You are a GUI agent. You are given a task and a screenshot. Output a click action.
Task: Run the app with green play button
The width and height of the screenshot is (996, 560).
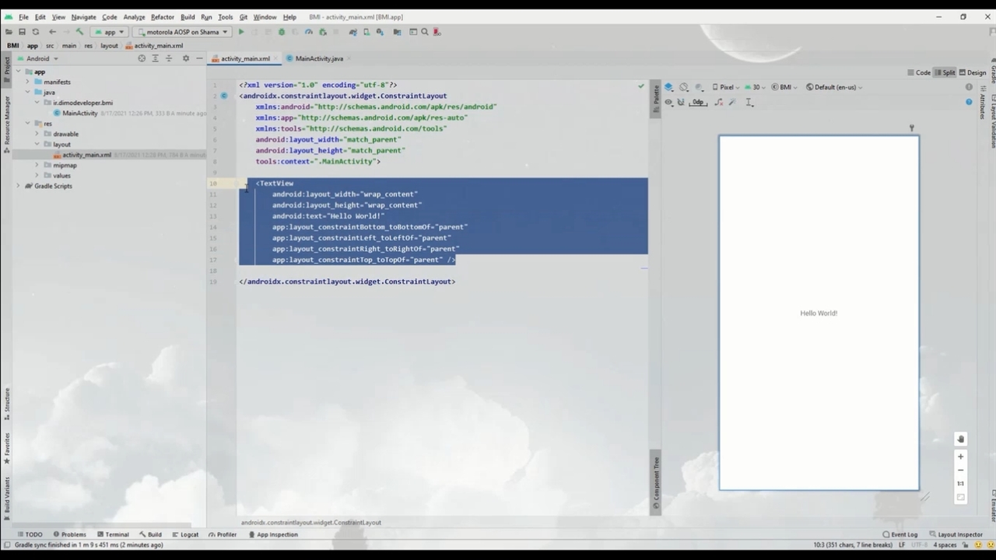click(x=241, y=32)
